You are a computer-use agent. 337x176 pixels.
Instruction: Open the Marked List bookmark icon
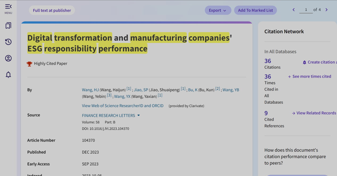(8, 25)
